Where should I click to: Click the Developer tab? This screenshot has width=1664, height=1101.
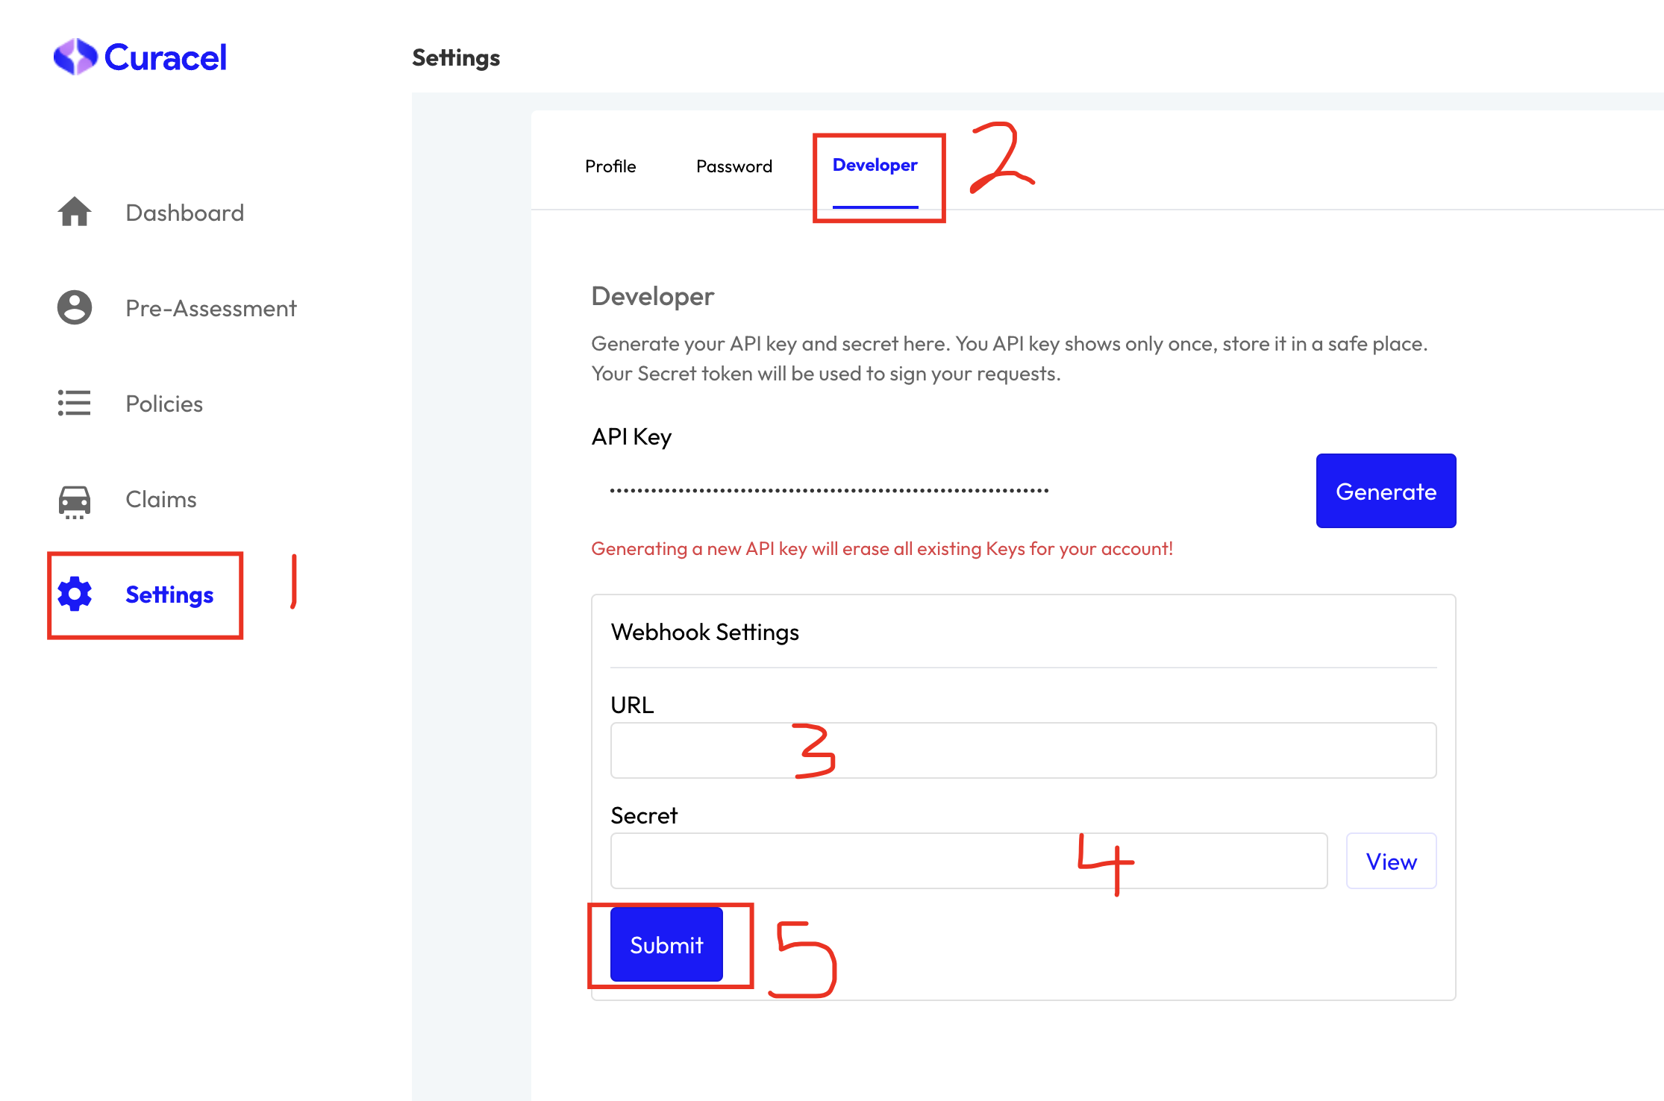pos(874,165)
